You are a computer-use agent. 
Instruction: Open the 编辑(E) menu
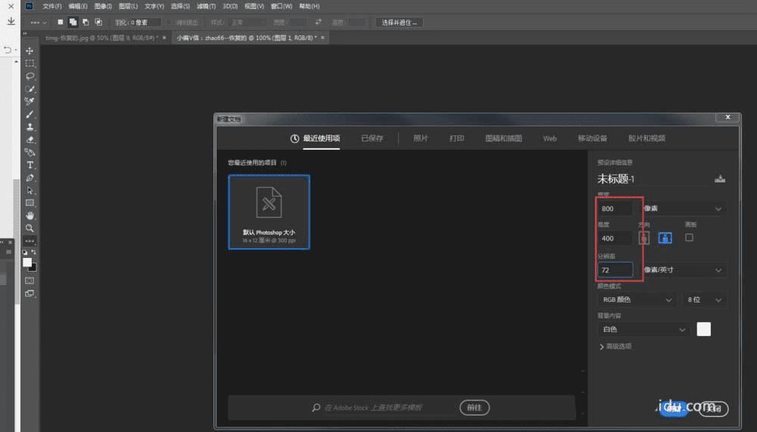pyautogui.click(x=78, y=6)
